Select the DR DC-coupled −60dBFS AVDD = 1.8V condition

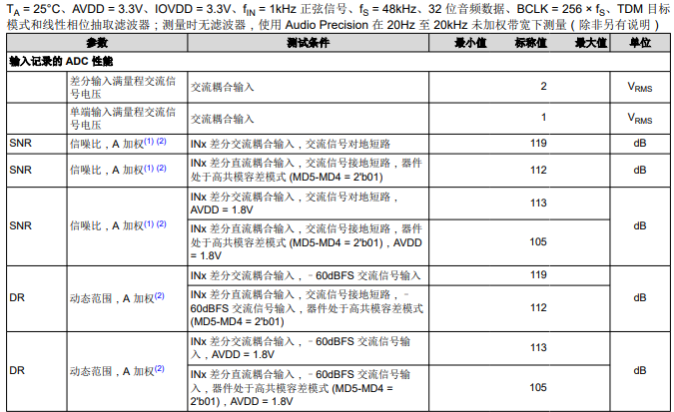[x=301, y=388]
